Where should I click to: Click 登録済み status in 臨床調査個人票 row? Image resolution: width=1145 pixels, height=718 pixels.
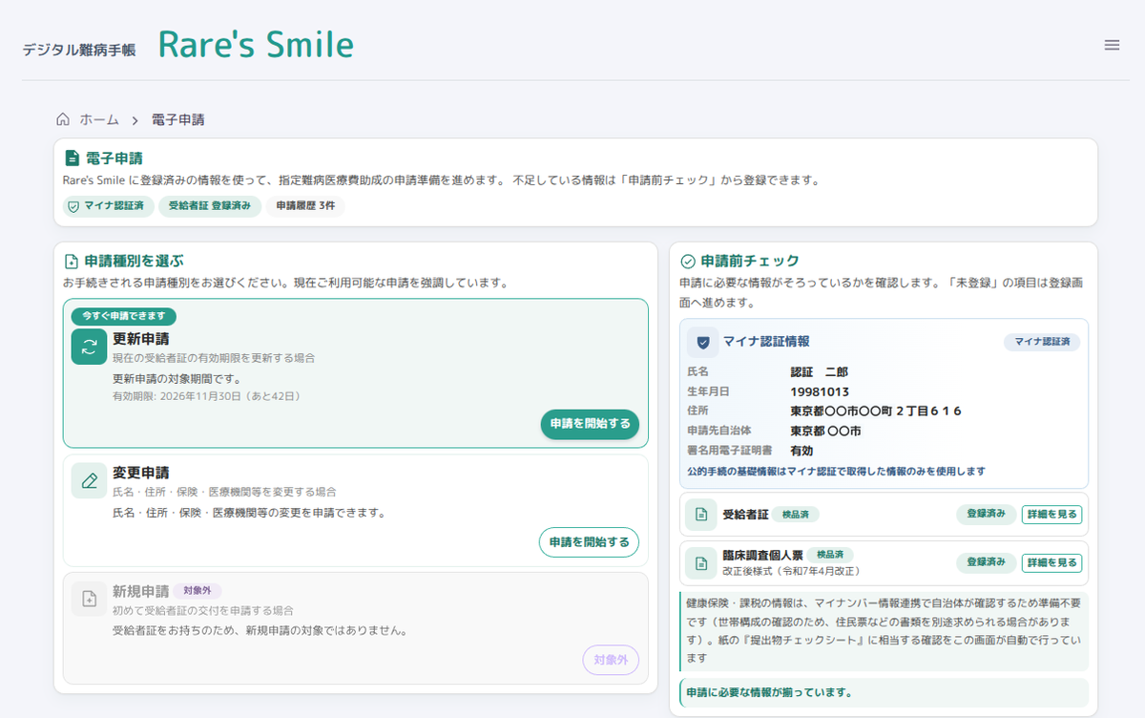click(987, 562)
